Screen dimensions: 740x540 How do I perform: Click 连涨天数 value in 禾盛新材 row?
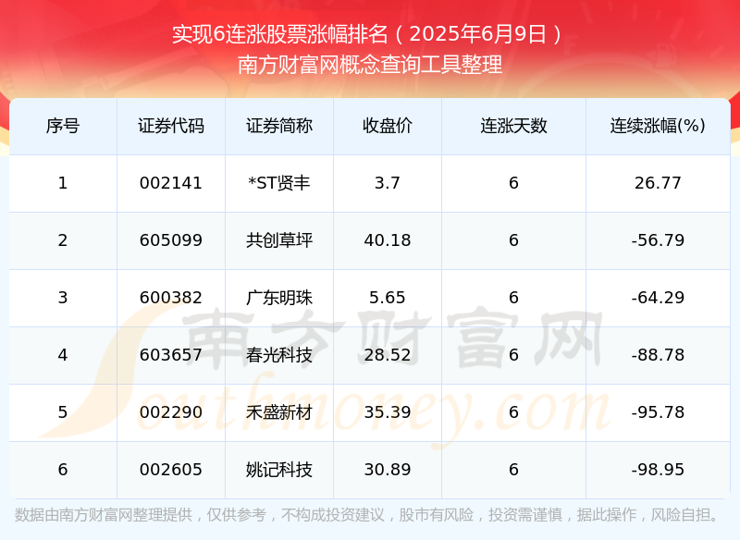513,412
